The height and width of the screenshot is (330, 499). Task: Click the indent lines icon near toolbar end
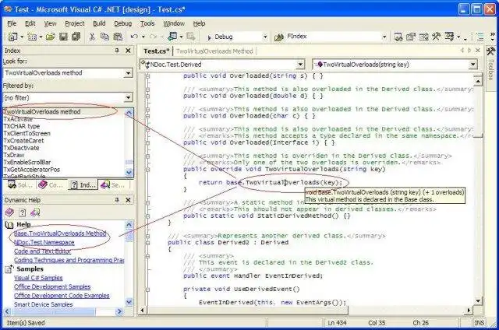(x=479, y=37)
